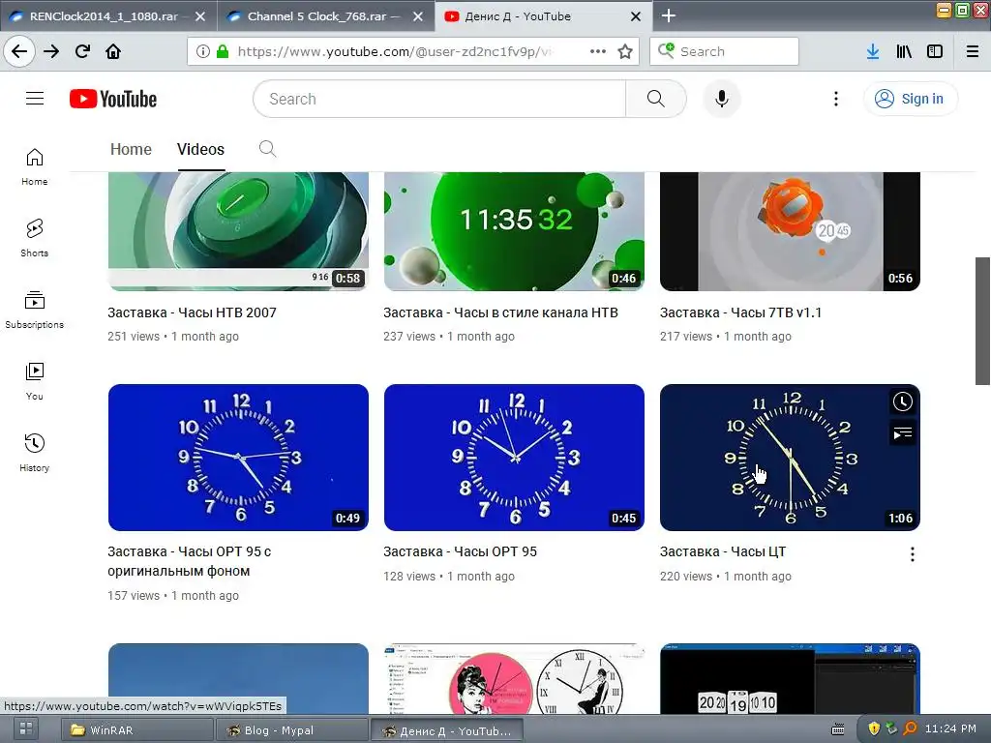Click the page vertical scrollbar thumb
The width and height of the screenshot is (991, 743).
[x=983, y=320]
